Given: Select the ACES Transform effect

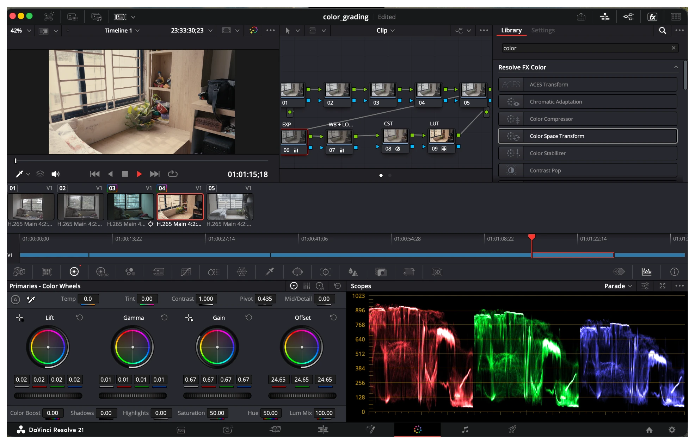Looking at the screenshot, I should (x=588, y=85).
